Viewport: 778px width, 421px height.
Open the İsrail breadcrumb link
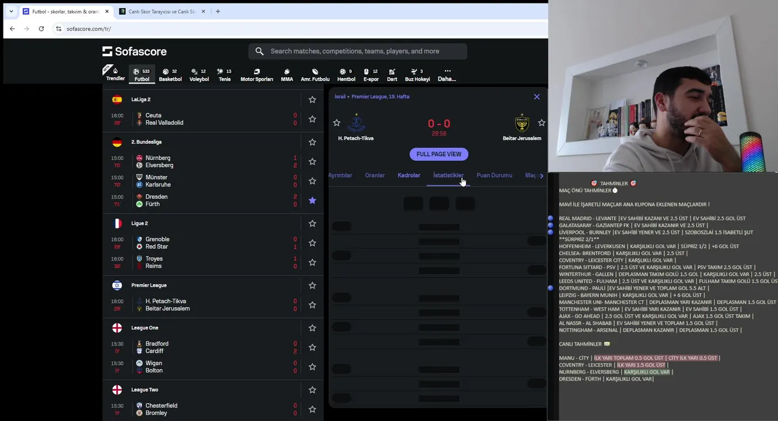(x=340, y=96)
